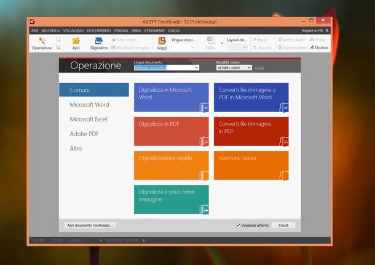Open the Guida link in the Operazione header

click(259, 68)
